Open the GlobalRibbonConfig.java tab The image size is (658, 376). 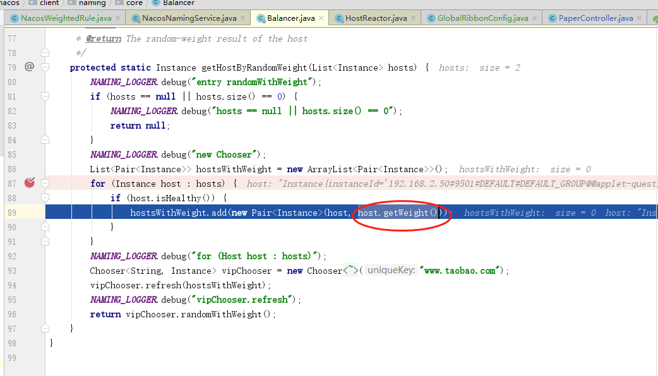pos(482,18)
